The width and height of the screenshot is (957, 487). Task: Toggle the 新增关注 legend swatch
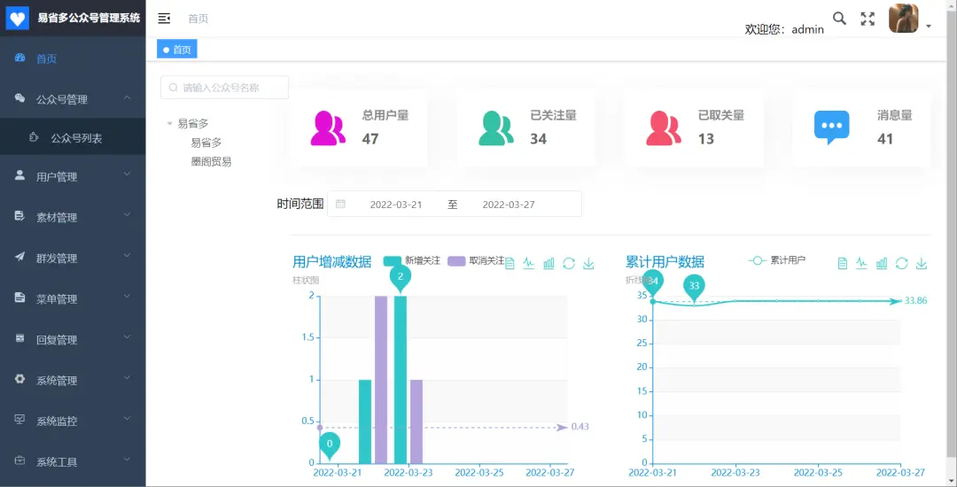[392, 261]
